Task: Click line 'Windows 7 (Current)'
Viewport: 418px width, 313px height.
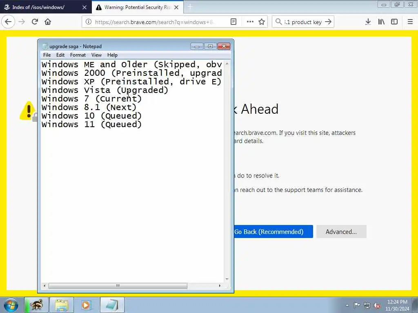Action: (91, 99)
